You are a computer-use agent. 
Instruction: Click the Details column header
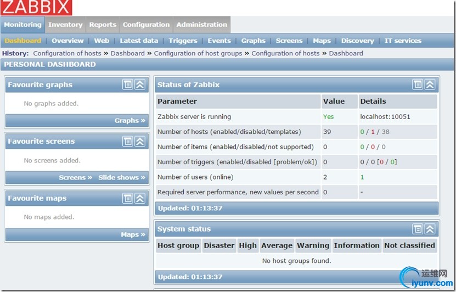click(x=398, y=102)
